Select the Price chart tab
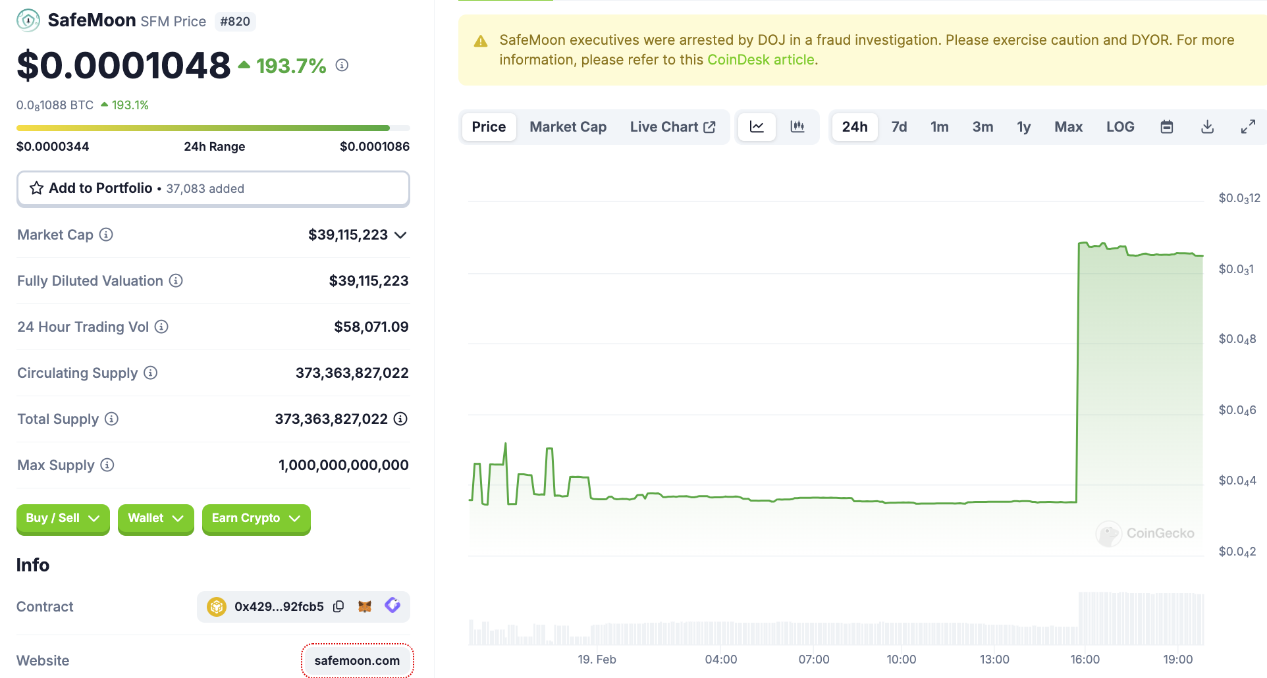Image resolution: width=1267 pixels, height=678 pixels. coord(489,126)
